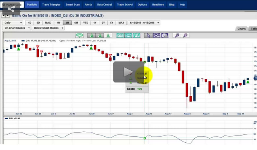Select the 6M time range button
This screenshot has width=257, height=150.
coord(76,23)
